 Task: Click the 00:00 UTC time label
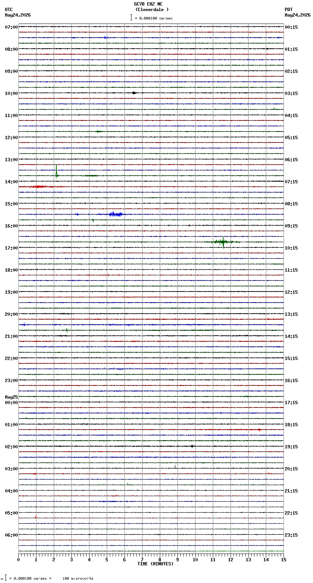coord(11,403)
